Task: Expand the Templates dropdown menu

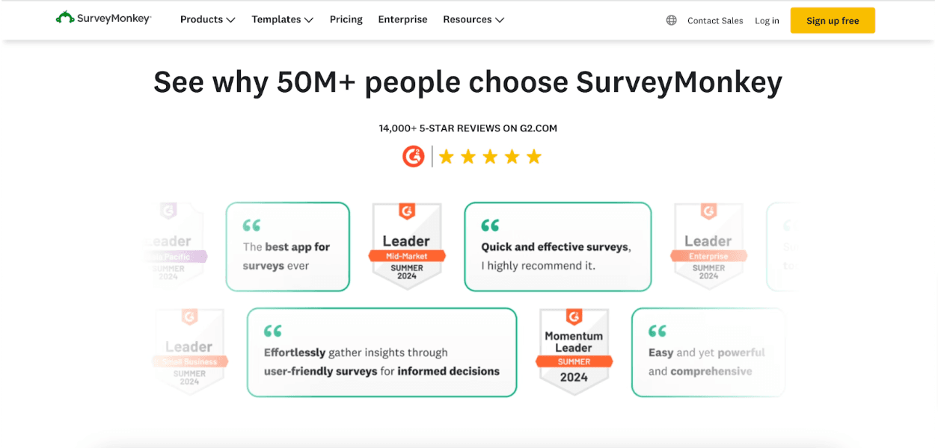Action: pos(282,19)
